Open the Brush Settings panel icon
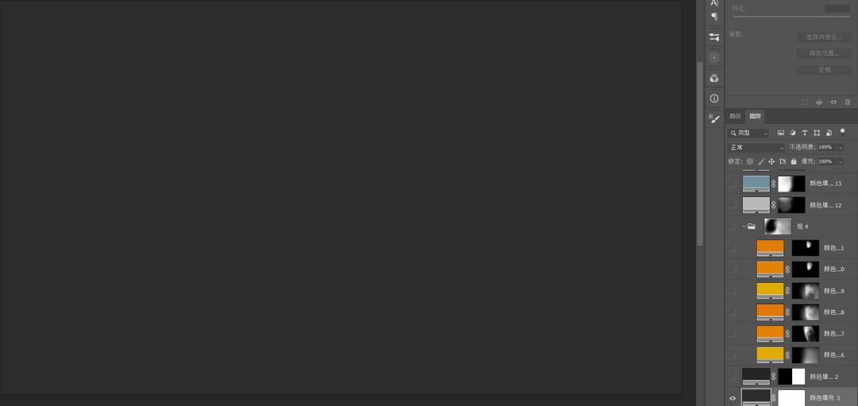858x406 pixels. (714, 118)
